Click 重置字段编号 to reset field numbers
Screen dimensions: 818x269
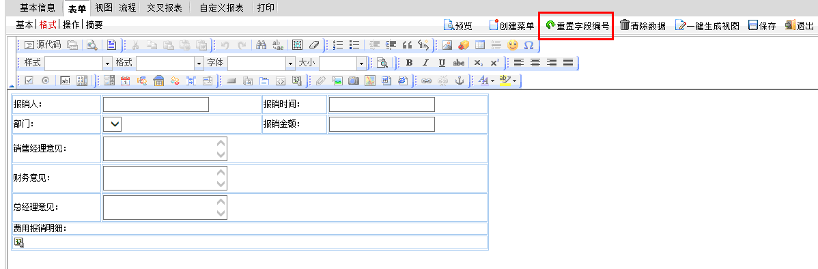pos(577,25)
